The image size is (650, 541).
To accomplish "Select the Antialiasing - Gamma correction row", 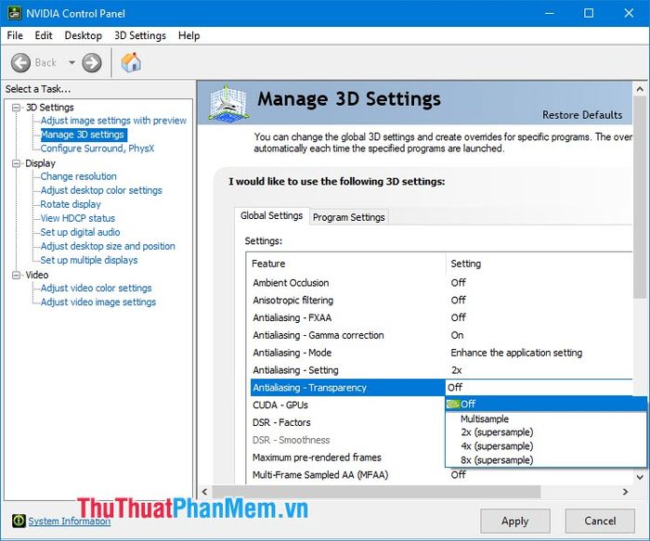I will point(441,335).
